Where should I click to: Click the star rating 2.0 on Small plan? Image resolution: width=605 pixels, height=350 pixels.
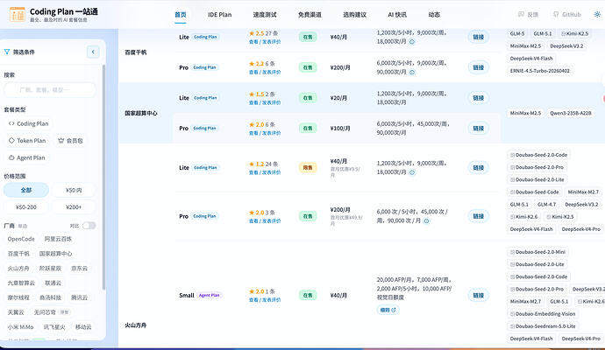tap(257, 291)
